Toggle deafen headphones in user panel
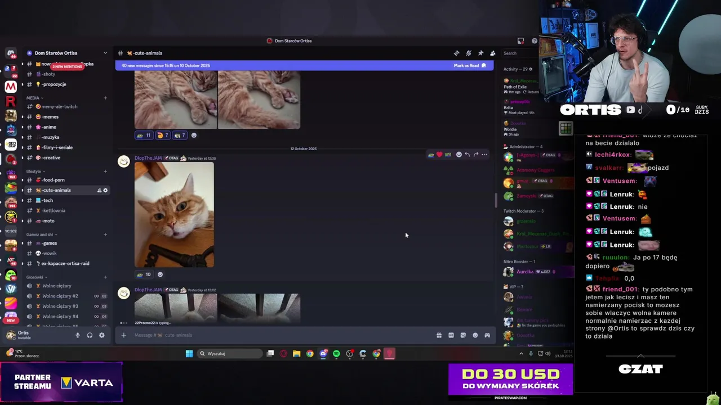 (x=90, y=335)
